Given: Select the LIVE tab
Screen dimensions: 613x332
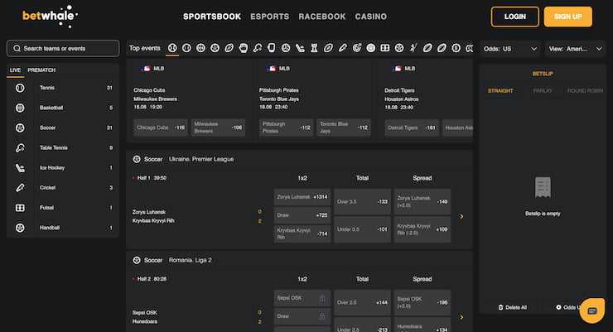Looking at the screenshot, I should click(x=15, y=70).
